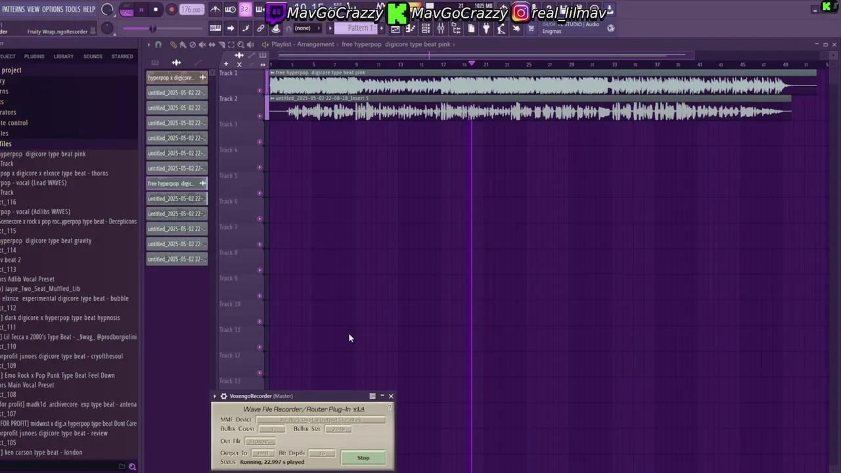841x473 pixels.
Task: Open the playlist options menu arrow
Action: point(149,45)
